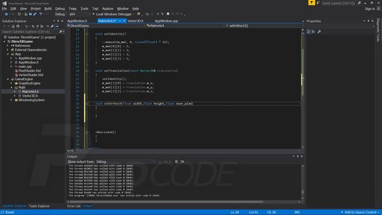Click the feedback icon beside Quick Launch
Screen dimensions: 382x215
[318, 3]
